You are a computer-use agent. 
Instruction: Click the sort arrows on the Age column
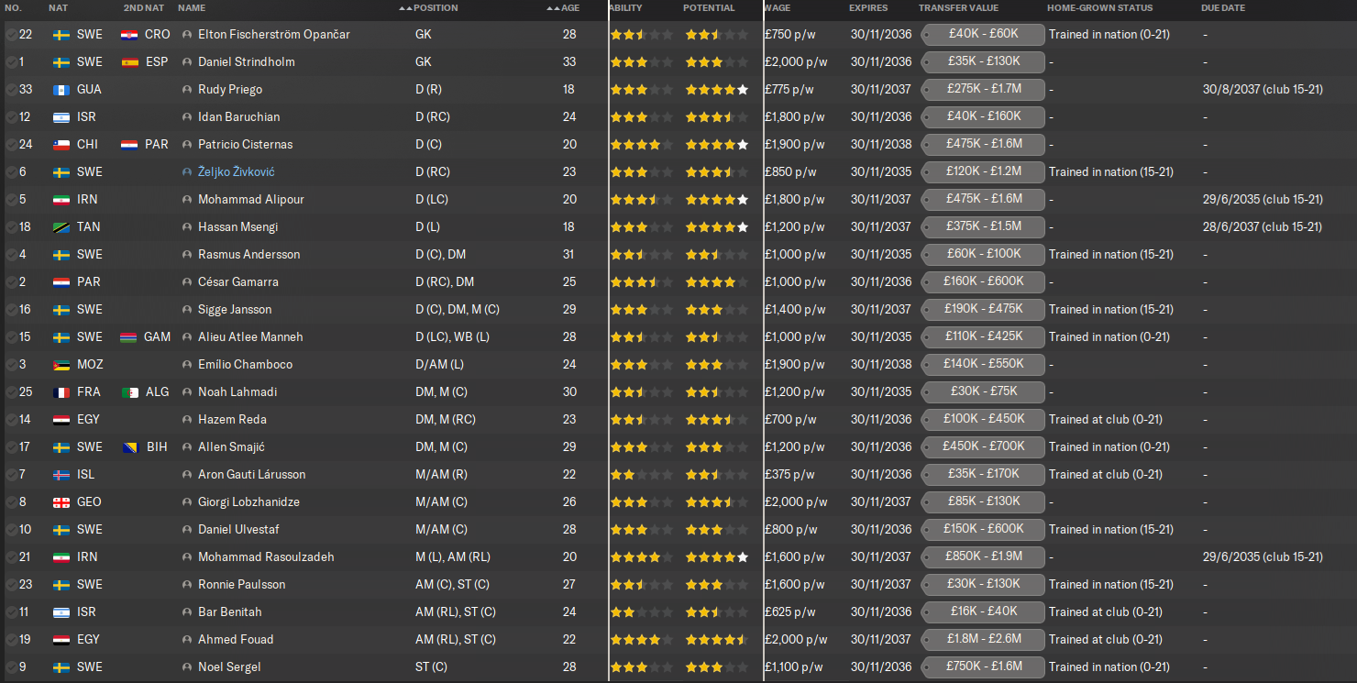click(552, 8)
